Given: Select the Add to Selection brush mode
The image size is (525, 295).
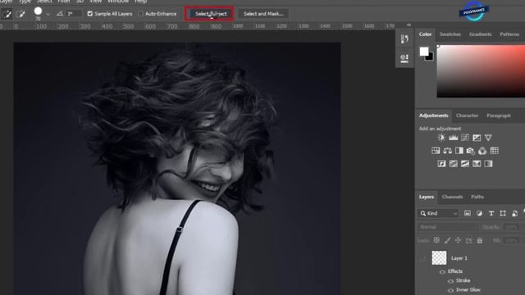Looking at the screenshot, I should point(7,14).
